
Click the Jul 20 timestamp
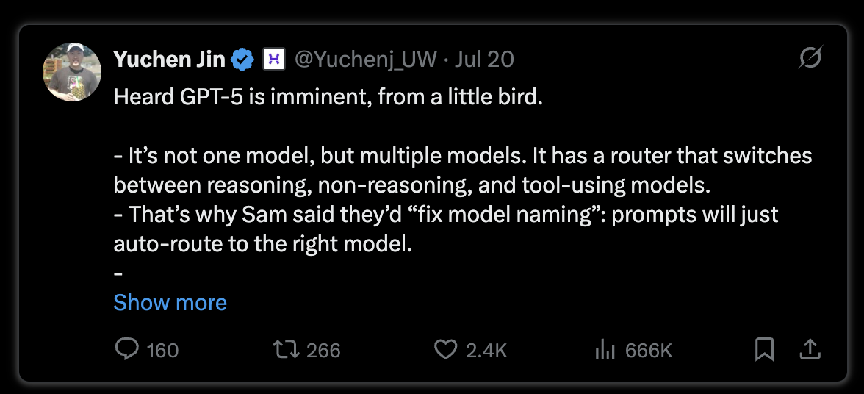[x=484, y=60]
